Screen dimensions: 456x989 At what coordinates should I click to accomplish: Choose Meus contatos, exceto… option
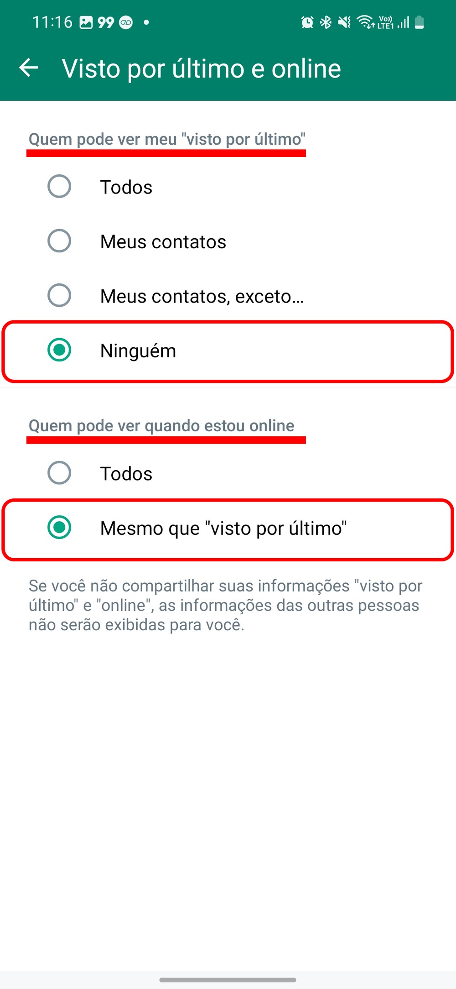click(59, 296)
